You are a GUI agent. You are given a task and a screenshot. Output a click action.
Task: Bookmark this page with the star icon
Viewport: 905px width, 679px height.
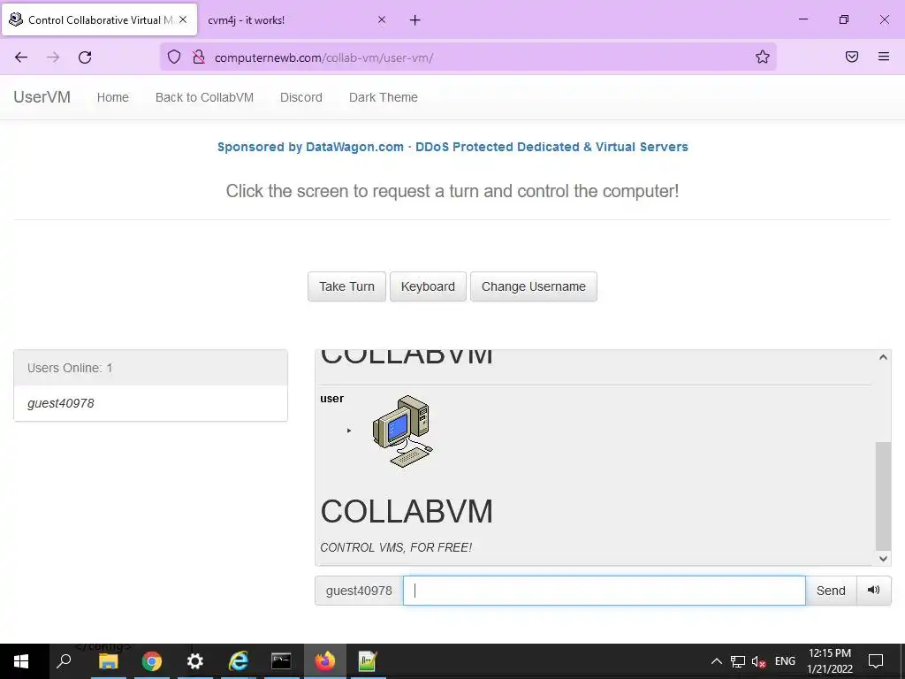coord(763,57)
